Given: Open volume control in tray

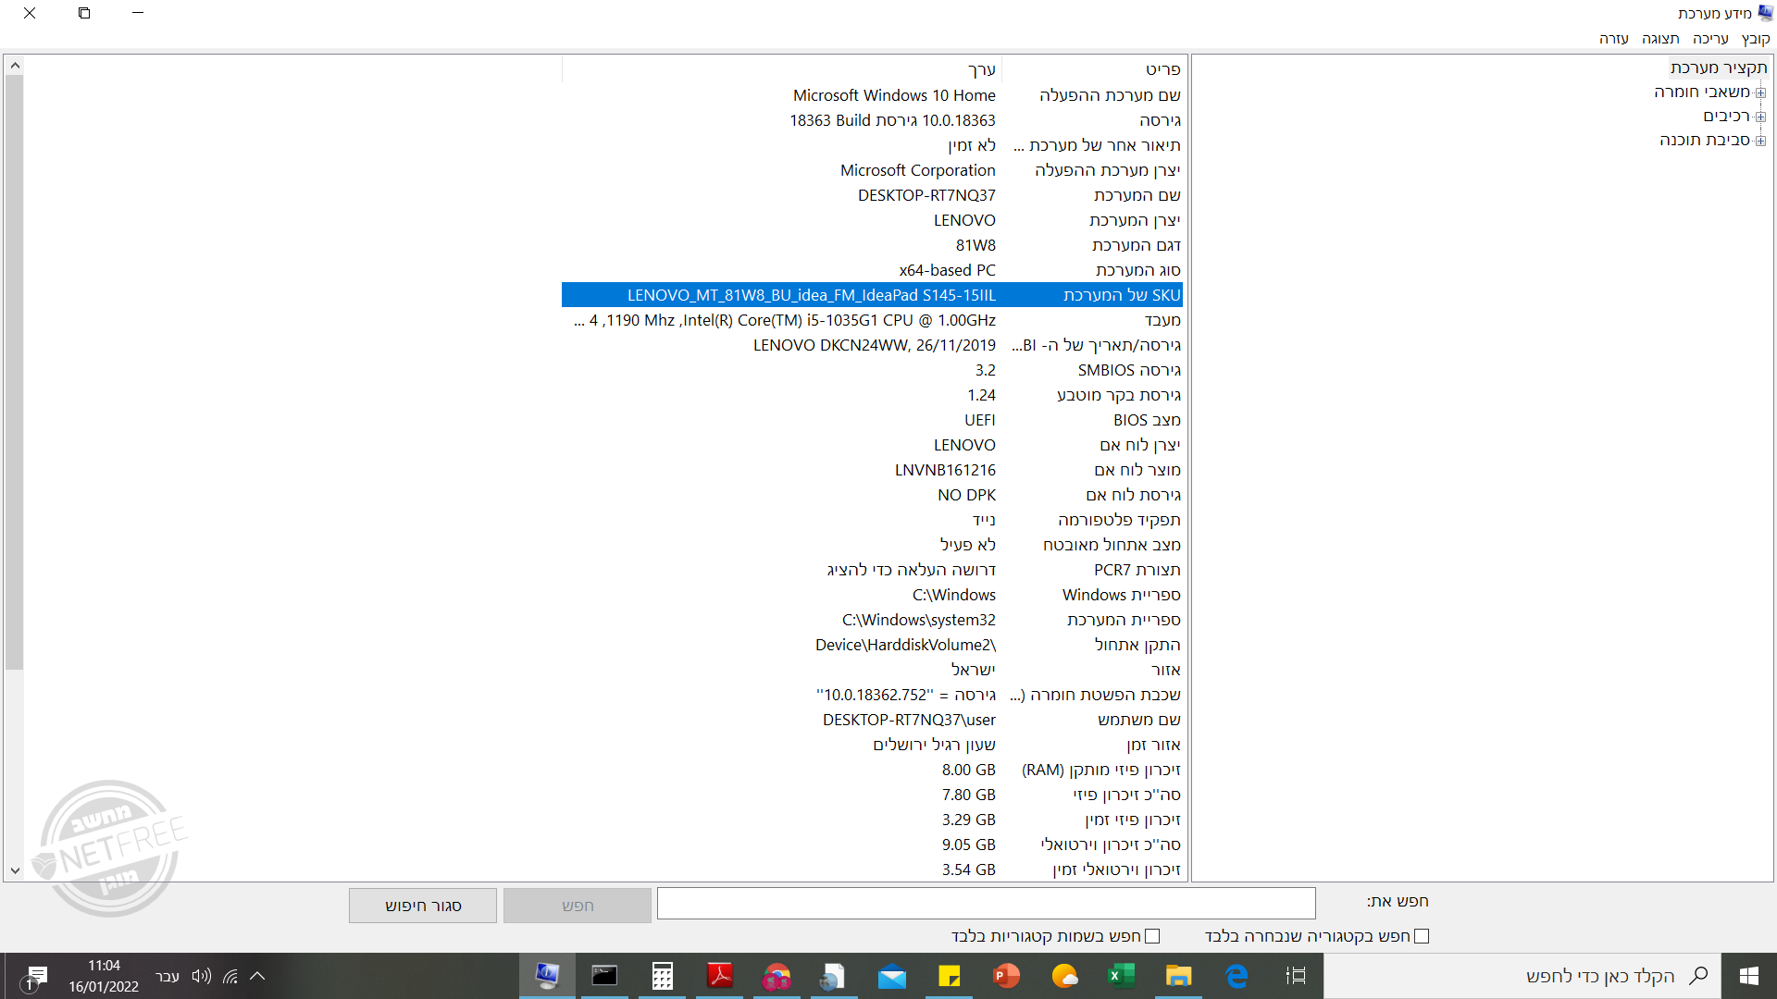Looking at the screenshot, I should click(x=201, y=976).
